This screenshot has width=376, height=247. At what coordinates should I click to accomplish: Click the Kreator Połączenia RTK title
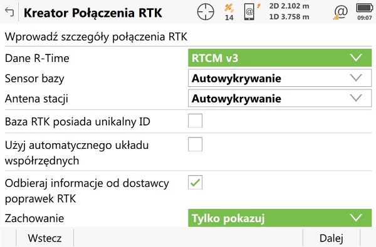(93, 13)
